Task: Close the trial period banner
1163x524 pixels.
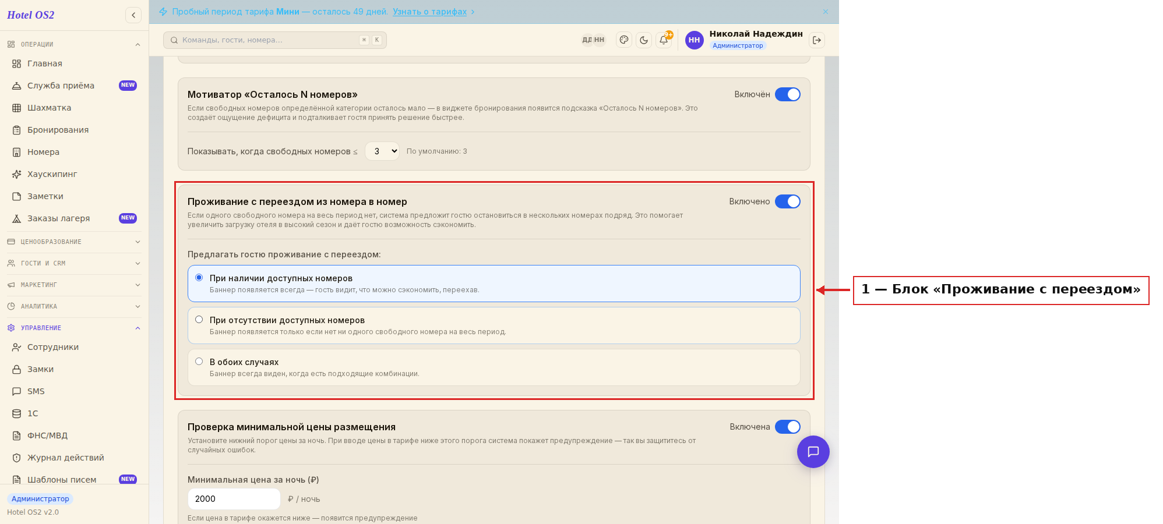Action: click(826, 12)
